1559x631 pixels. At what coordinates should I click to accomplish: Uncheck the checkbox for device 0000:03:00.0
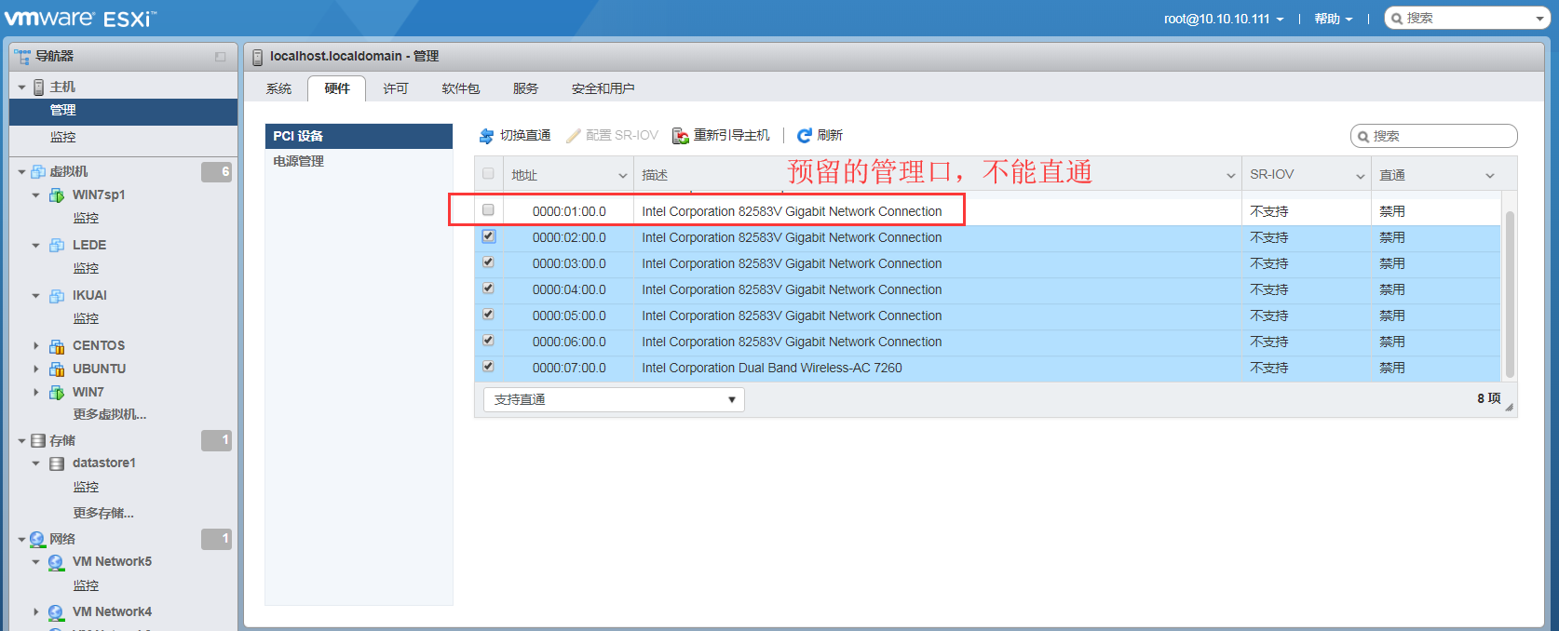[x=488, y=262]
